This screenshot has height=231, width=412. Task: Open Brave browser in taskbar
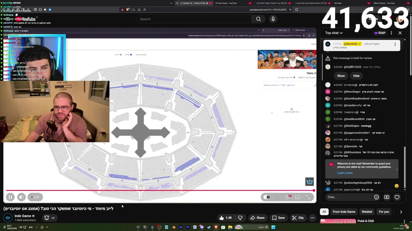point(216,227)
